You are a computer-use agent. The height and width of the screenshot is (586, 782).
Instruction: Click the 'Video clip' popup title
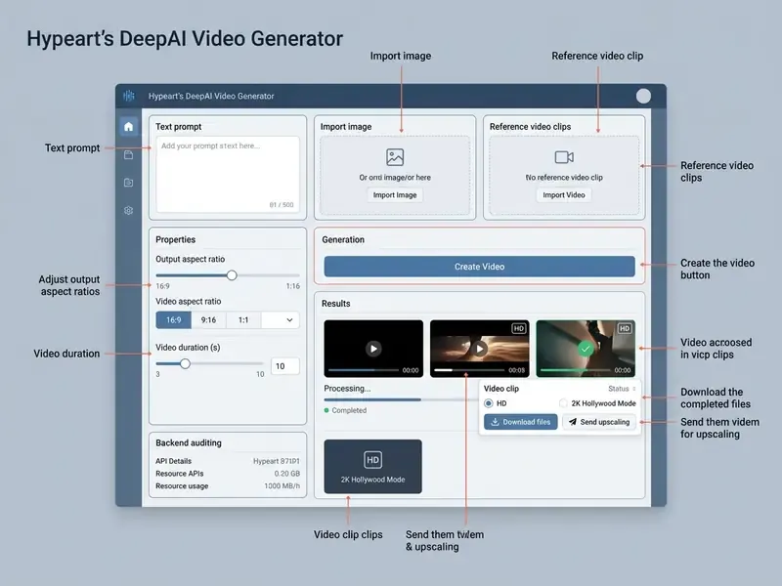(501, 389)
